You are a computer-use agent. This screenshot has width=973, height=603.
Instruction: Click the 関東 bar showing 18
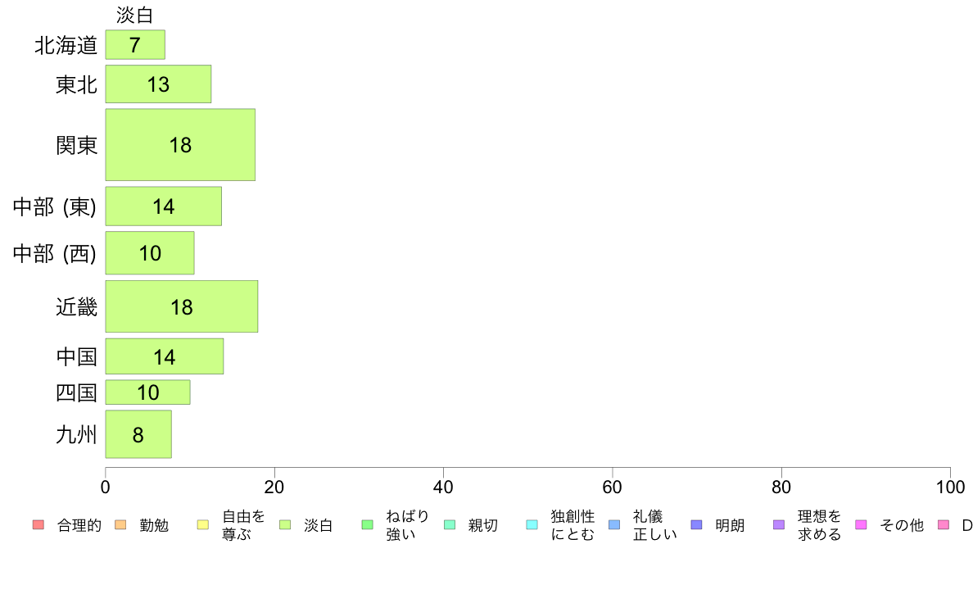180,145
